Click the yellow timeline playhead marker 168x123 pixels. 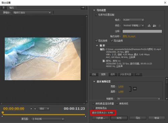3,113
